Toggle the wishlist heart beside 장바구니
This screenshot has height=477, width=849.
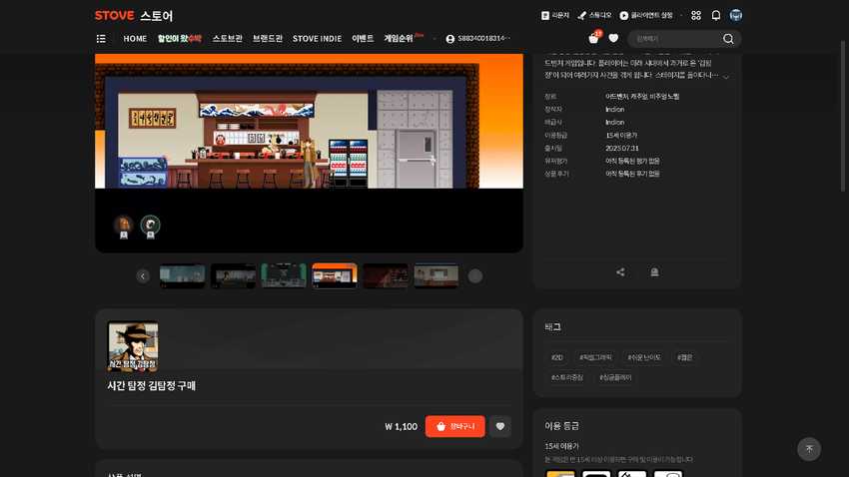coord(499,426)
